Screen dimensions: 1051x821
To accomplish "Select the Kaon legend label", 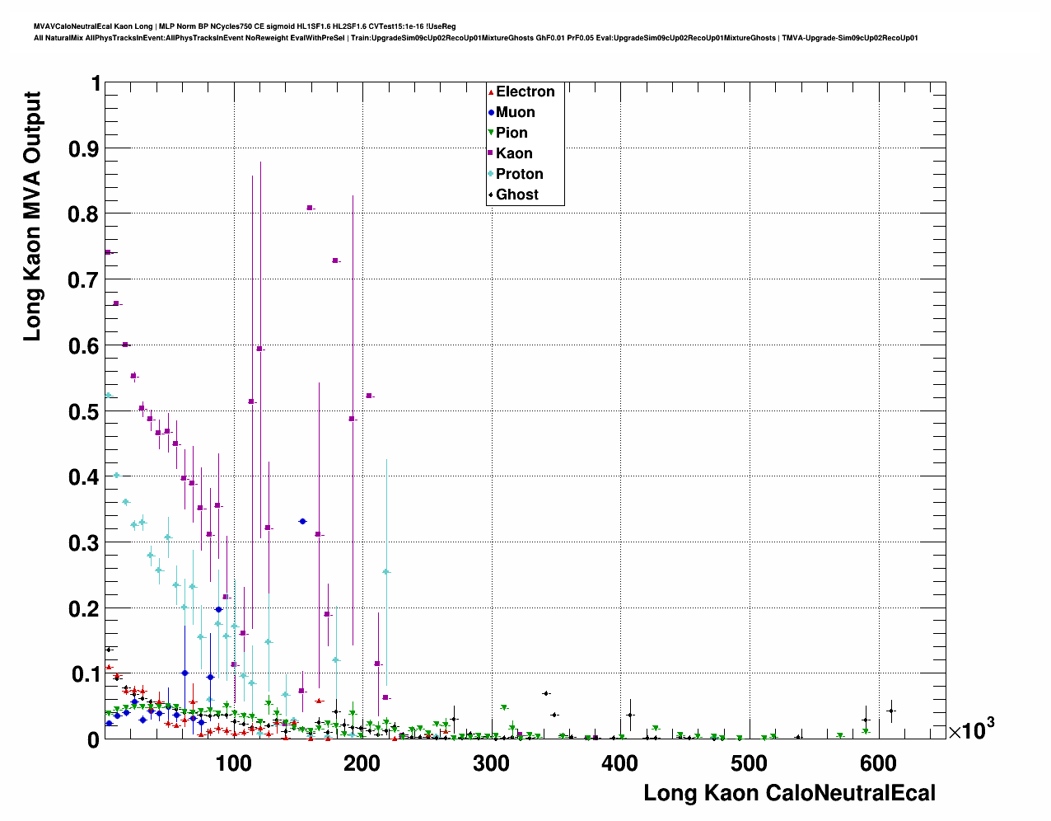I will click(514, 153).
